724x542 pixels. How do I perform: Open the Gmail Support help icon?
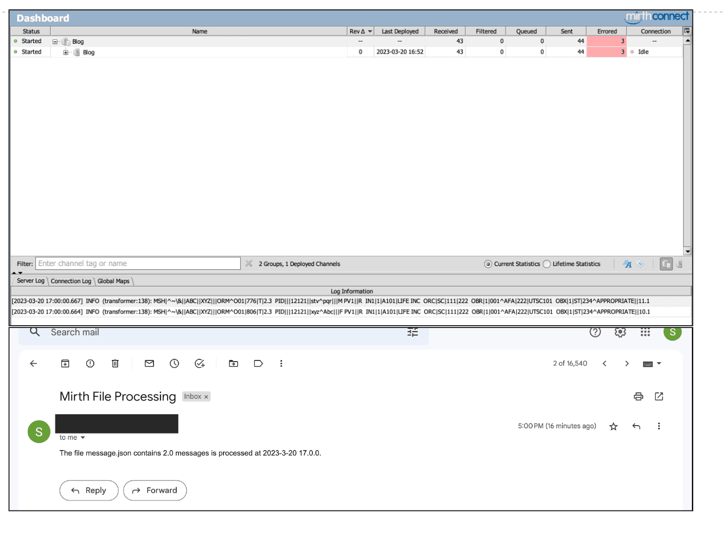pos(595,332)
